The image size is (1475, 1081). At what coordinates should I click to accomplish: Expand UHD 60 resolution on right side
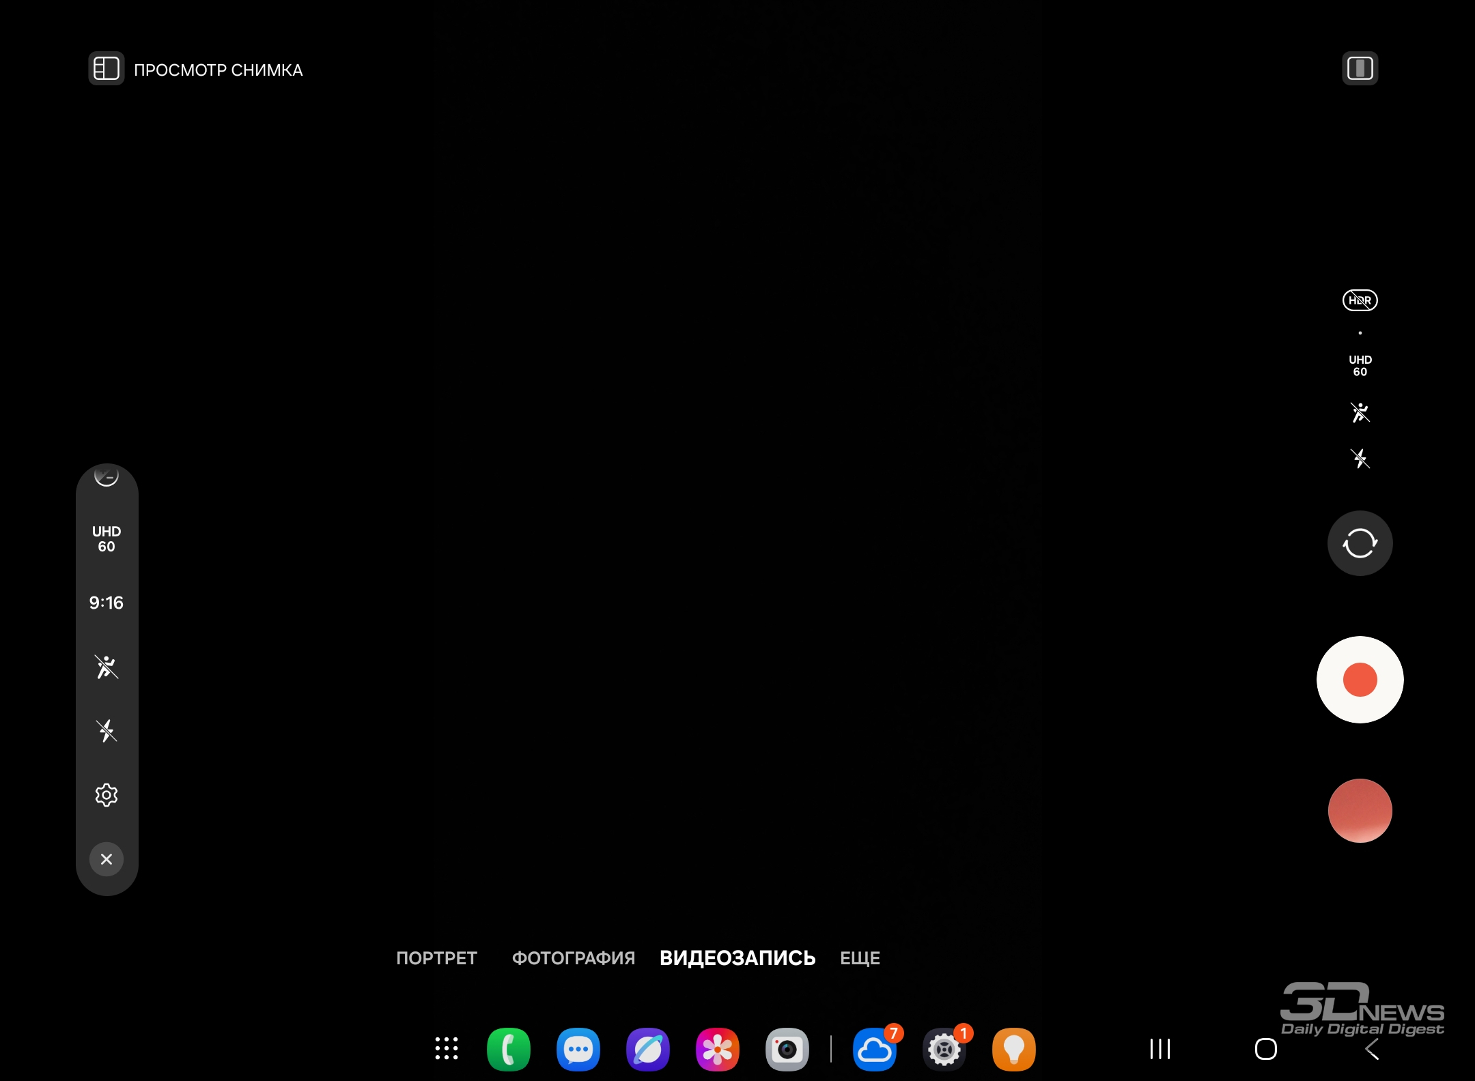click(x=1360, y=365)
